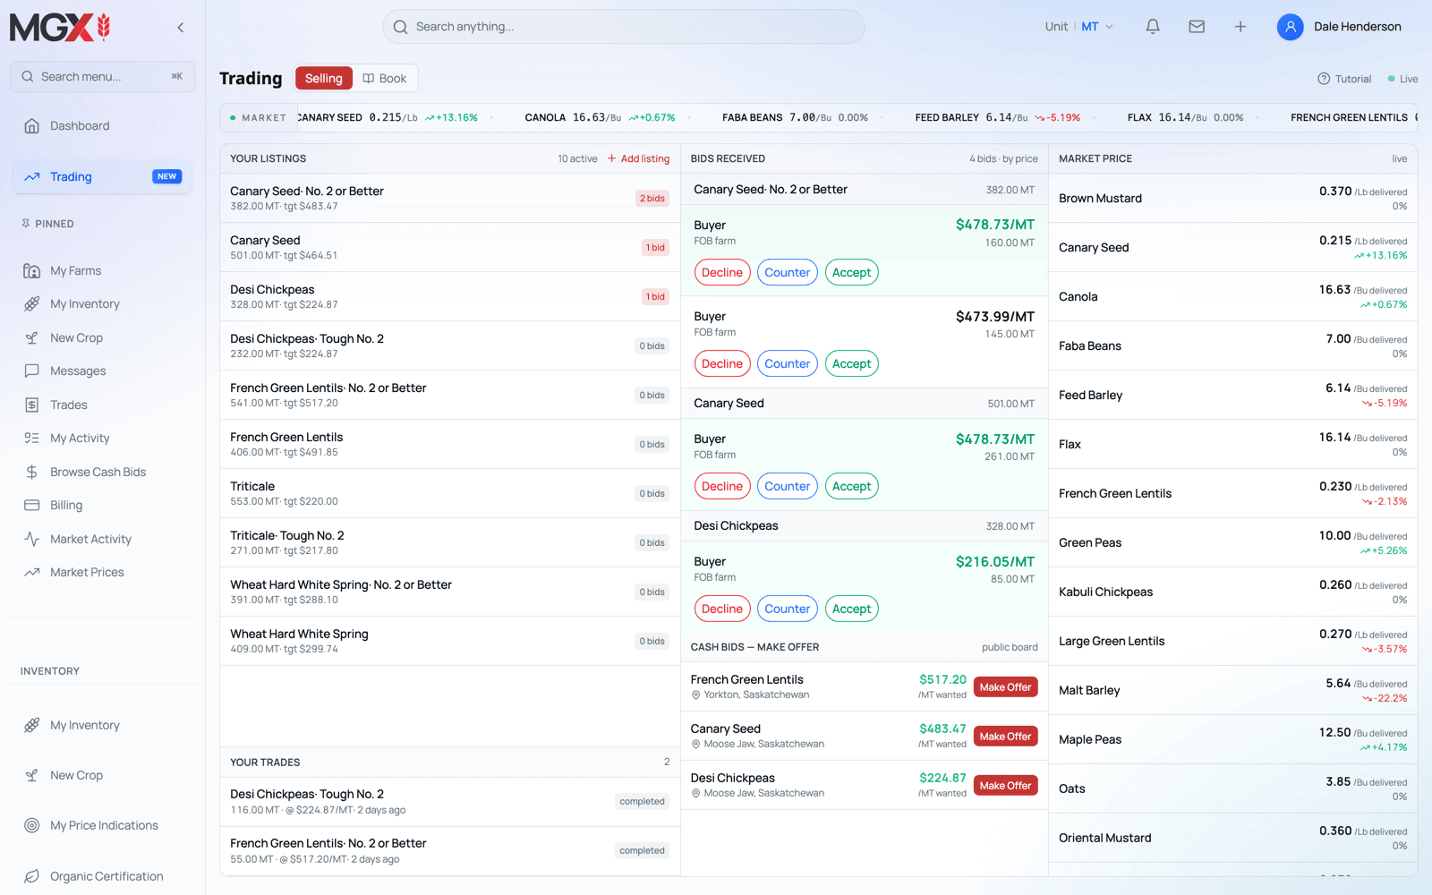Select Green Peas market price row
Screen dimensions: 1432x895
click(1232, 543)
